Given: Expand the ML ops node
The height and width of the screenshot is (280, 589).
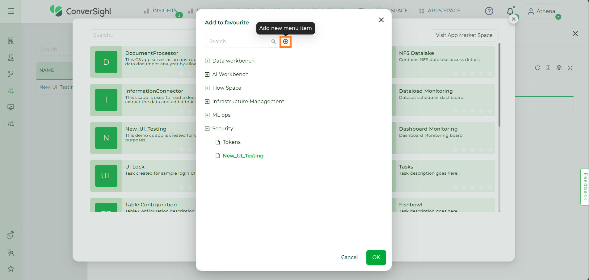Looking at the screenshot, I should point(207,115).
